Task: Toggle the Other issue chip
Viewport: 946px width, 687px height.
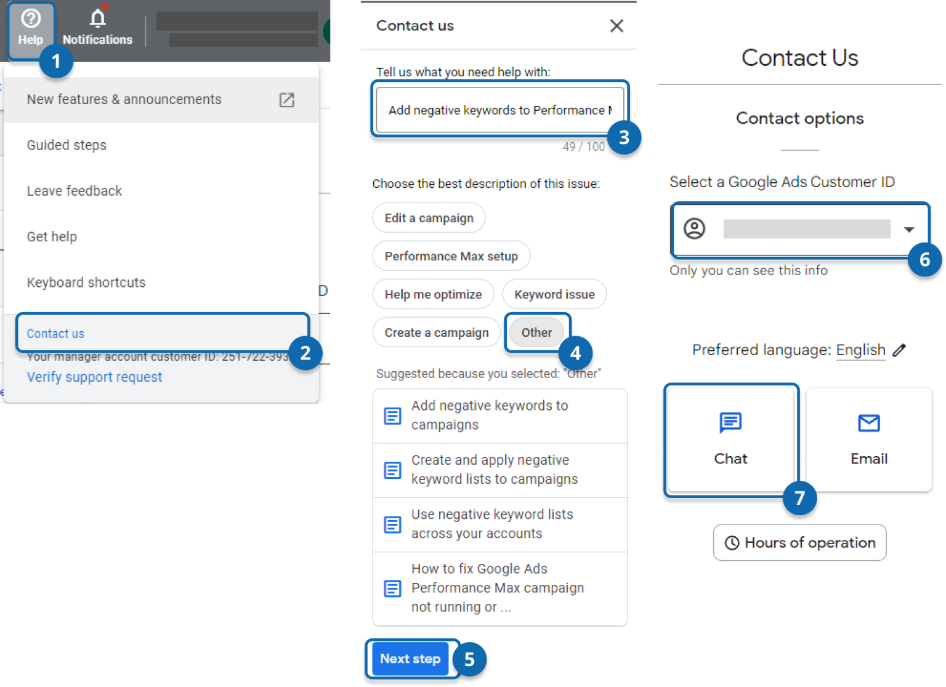Action: pyautogui.click(x=536, y=332)
